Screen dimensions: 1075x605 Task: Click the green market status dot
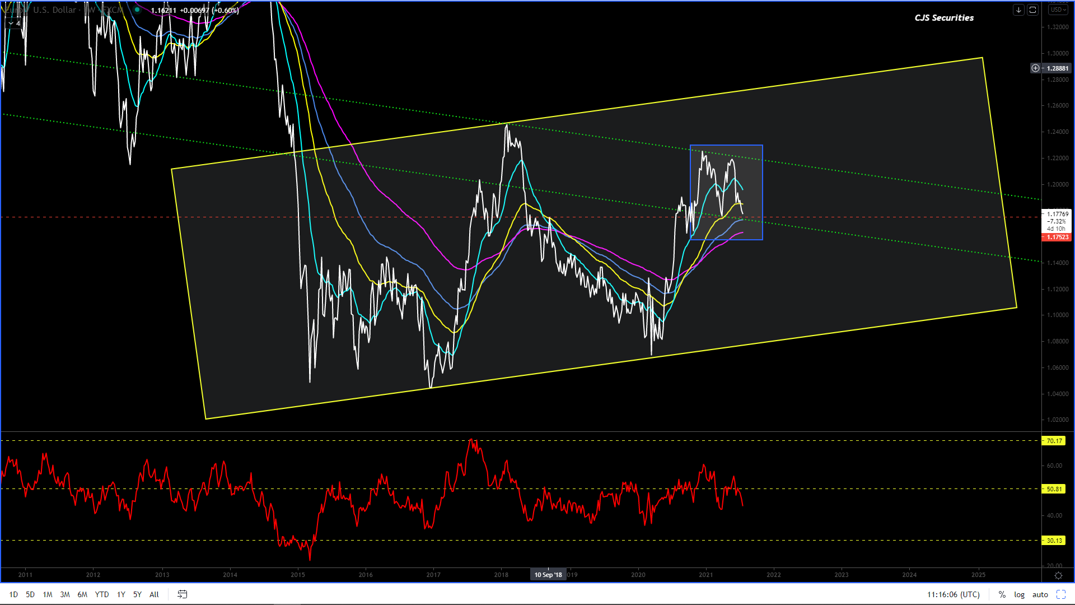[x=137, y=10]
